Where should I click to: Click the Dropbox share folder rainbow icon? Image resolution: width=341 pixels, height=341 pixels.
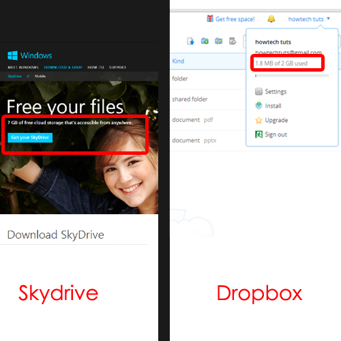pyautogui.click(x=218, y=41)
